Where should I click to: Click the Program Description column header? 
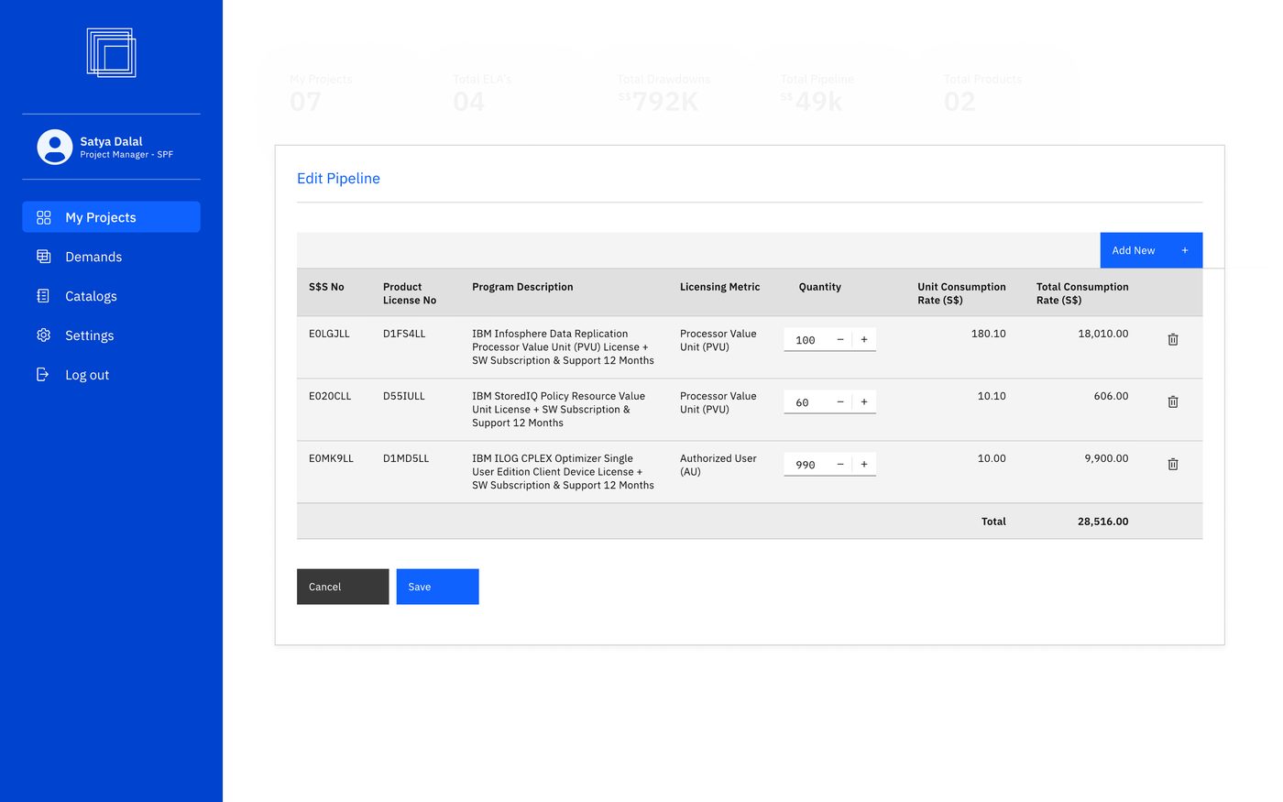tap(522, 287)
